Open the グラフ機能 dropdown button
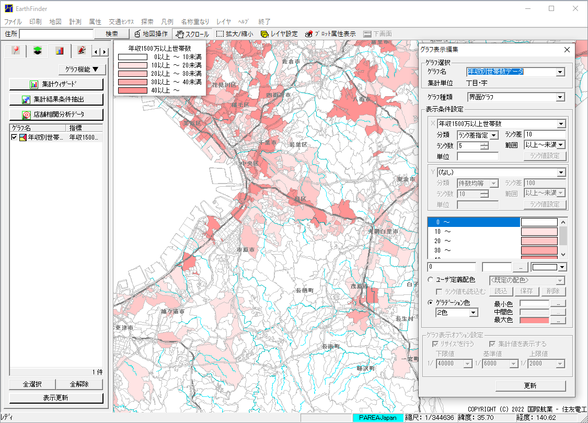This screenshot has height=423, width=588. pyautogui.click(x=82, y=70)
